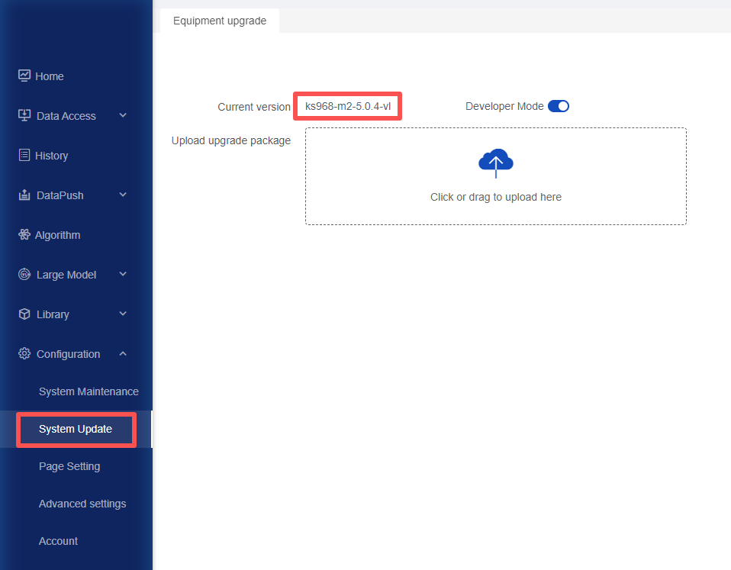Click the blue cloud upload icon

[x=495, y=163]
